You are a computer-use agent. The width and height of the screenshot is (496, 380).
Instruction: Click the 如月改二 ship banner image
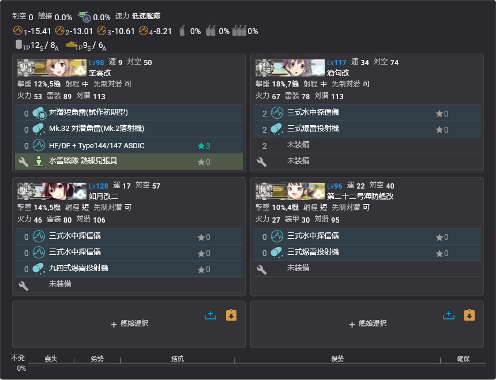(x=52, y=191)
